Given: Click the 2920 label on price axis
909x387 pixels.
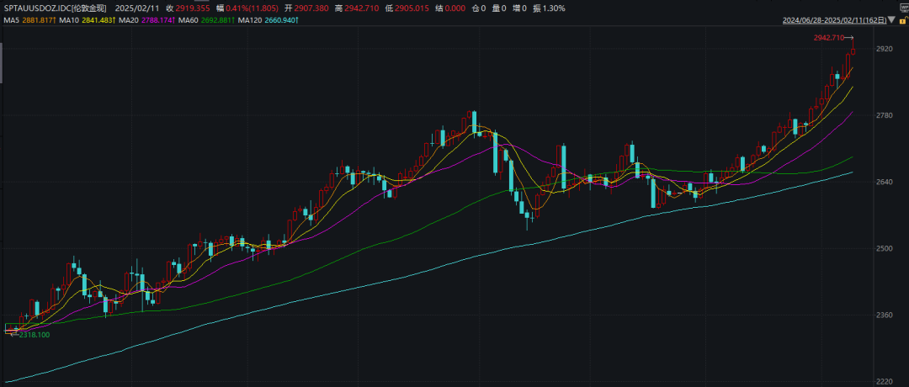Looking at the screenshot, I should click(x=884, y=50).
